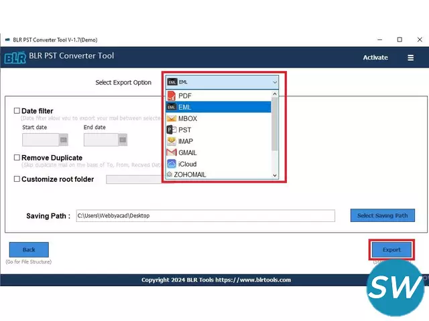Click Activate in the header bar
The height and width of the screenshot is (321, 429).
point(375,58)
